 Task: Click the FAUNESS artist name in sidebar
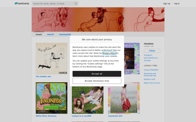tap(149, 44)
